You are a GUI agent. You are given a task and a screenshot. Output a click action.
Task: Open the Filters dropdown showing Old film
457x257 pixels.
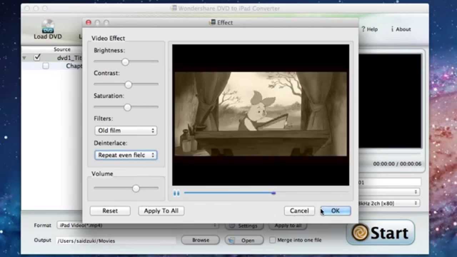point(126,131)
